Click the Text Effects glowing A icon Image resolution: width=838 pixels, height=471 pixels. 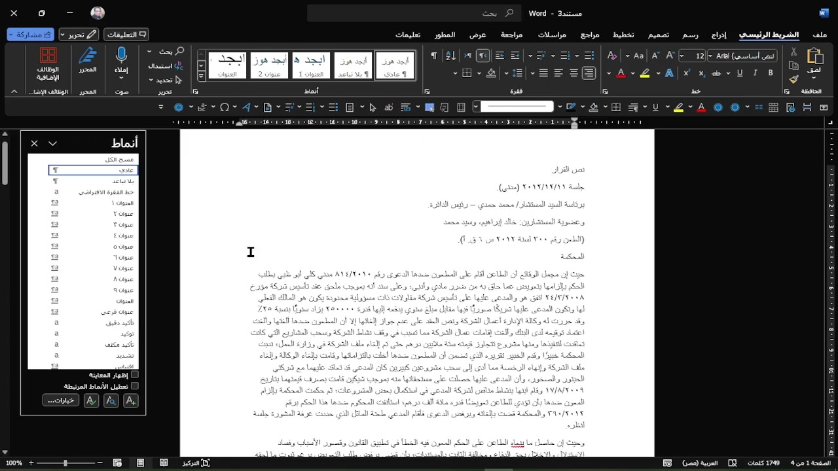pyautogui.click(x=669, y=73)
